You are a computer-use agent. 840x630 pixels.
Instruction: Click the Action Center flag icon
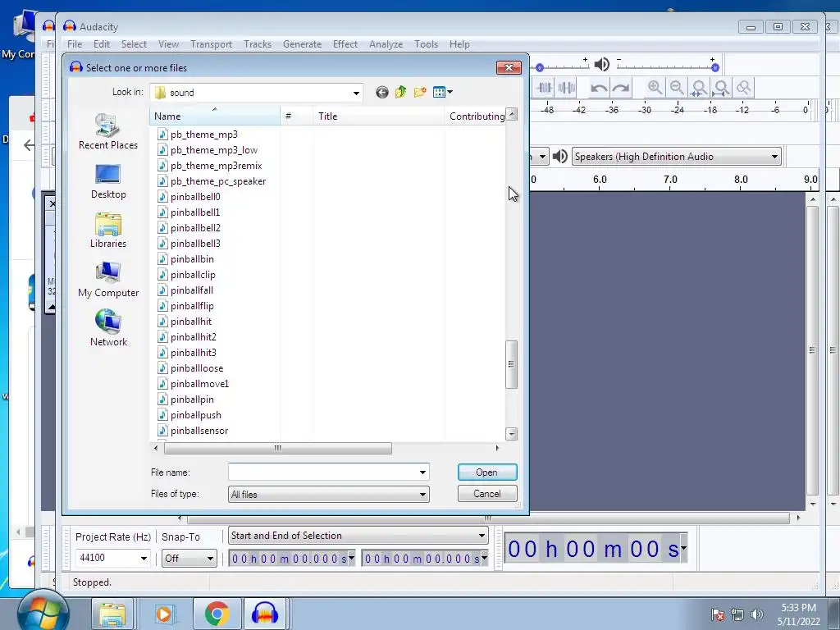pos(718,614)
